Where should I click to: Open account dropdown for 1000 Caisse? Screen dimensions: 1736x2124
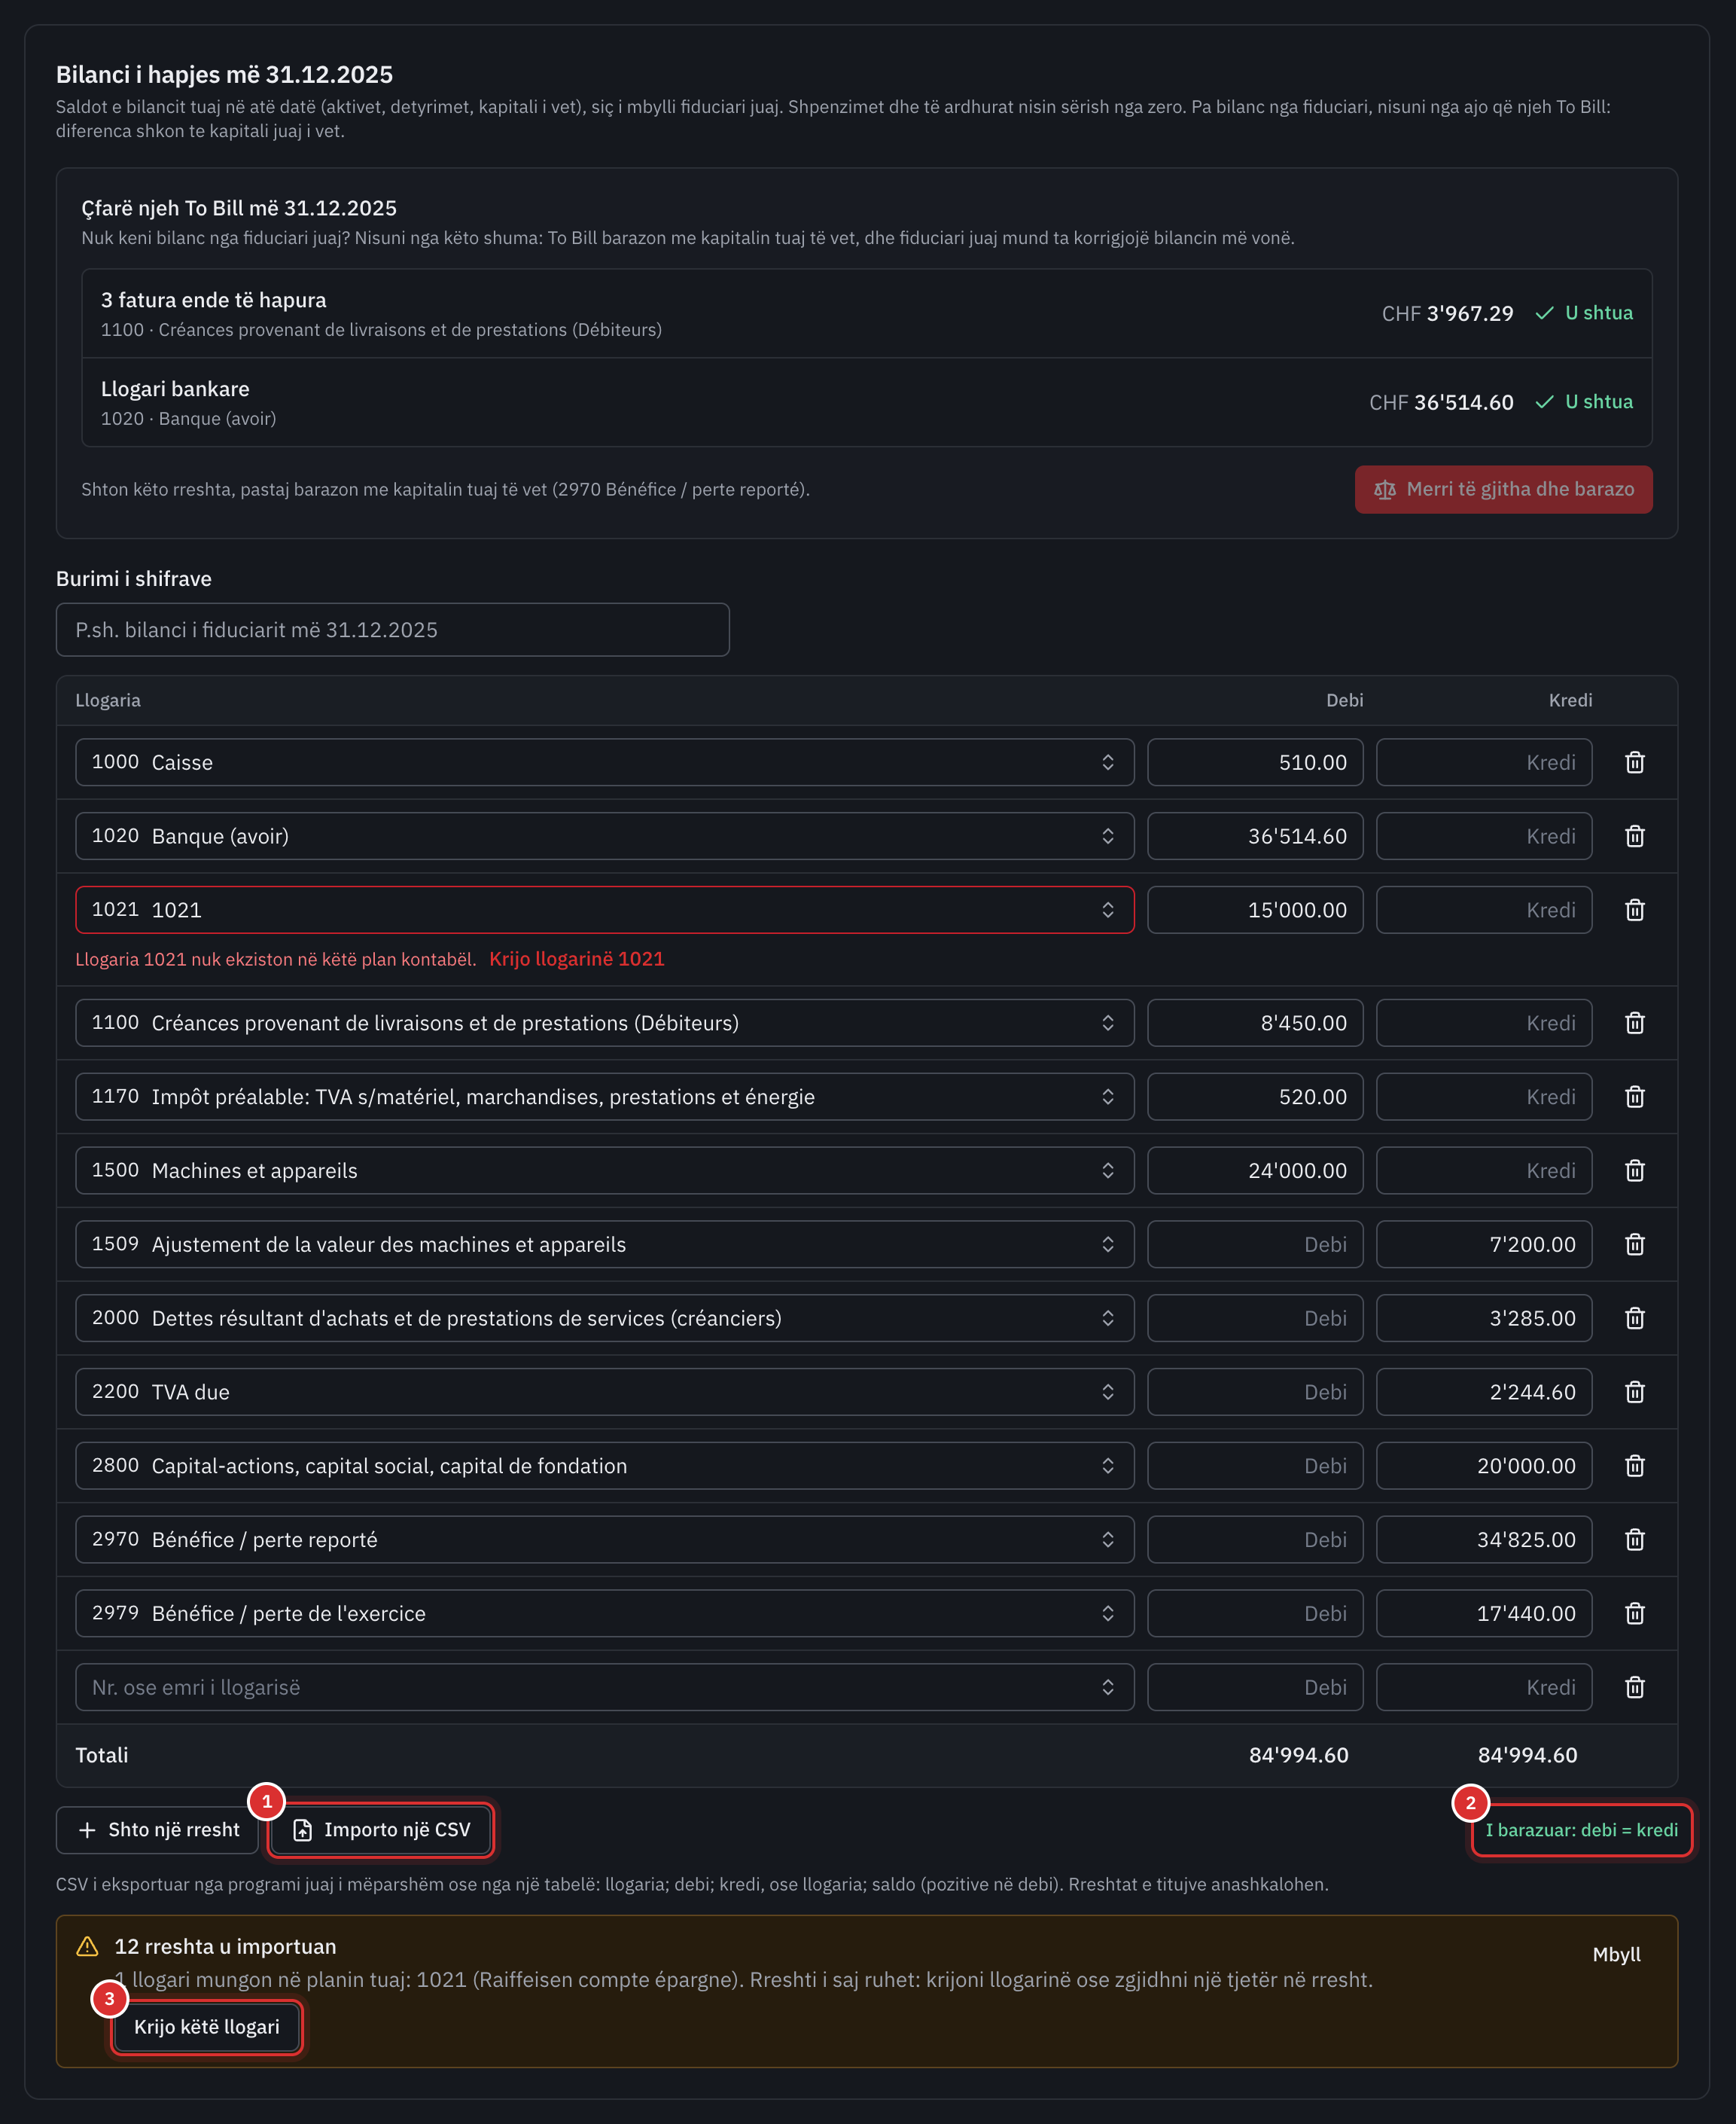pos(604,762)
